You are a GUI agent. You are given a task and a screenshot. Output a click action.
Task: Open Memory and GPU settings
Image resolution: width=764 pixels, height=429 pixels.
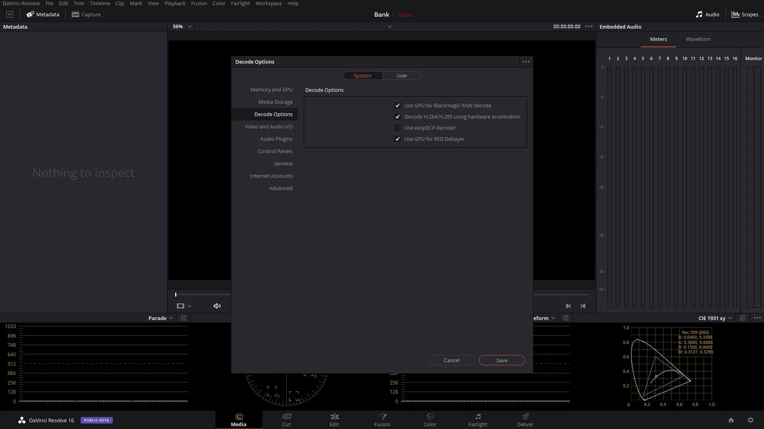coord(272,89)
